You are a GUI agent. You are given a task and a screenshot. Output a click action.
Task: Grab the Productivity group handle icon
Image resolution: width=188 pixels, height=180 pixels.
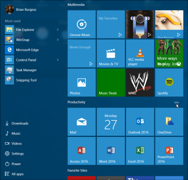coord(176,103)
